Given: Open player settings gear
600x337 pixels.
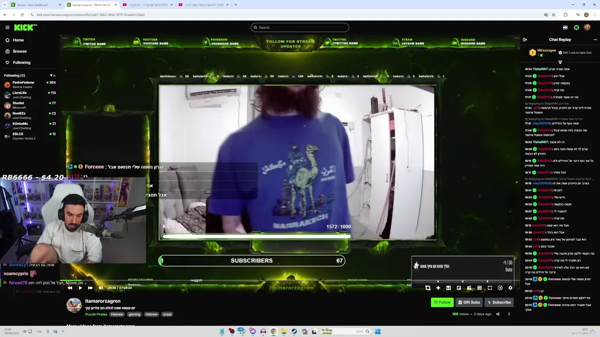Looking at the screenshot, I should pos(510,288).
